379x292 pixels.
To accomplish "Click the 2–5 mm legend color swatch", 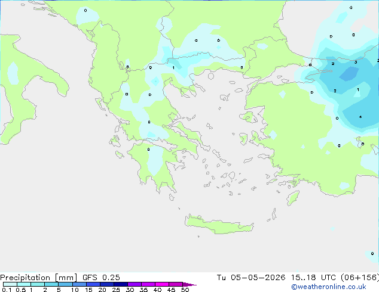I will click(x=51, y=284).
